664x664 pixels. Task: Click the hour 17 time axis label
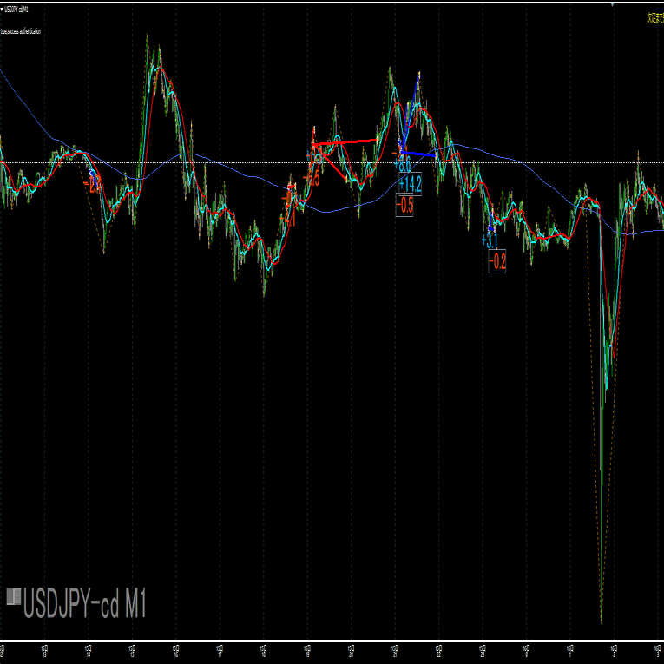coord(220,651)
